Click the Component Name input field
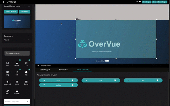170x106 pixels. (17, 53)
